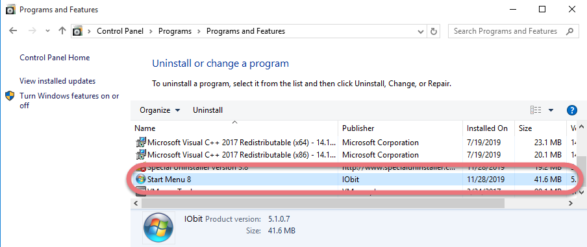Screen dimensions: 587x247
Task: Sort by the Publisher column header
Action: 400,128
